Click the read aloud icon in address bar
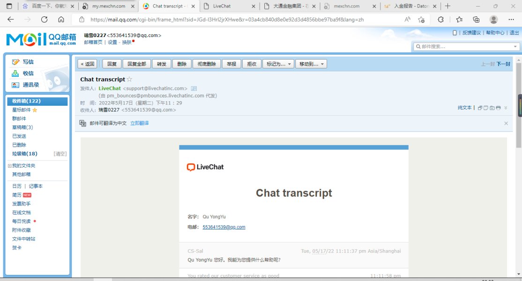The height and width of the screenshot is (281, 522). coord(408,20)
